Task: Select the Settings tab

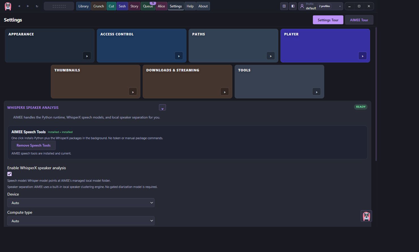Action: 176,6
